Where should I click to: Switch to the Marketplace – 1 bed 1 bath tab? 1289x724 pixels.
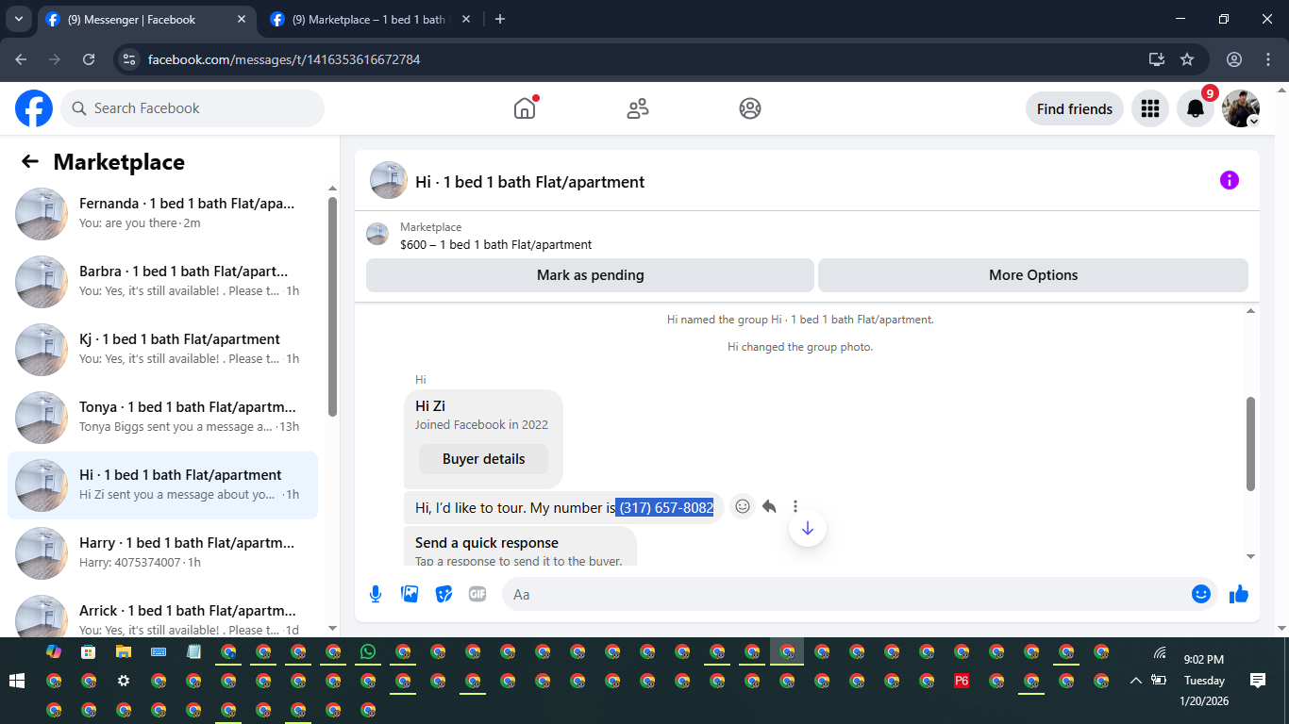pos(372,19)
